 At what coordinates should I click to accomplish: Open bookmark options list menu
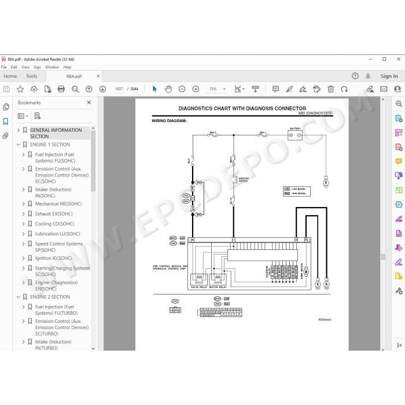pyautogui.click(x=23, y=116)
